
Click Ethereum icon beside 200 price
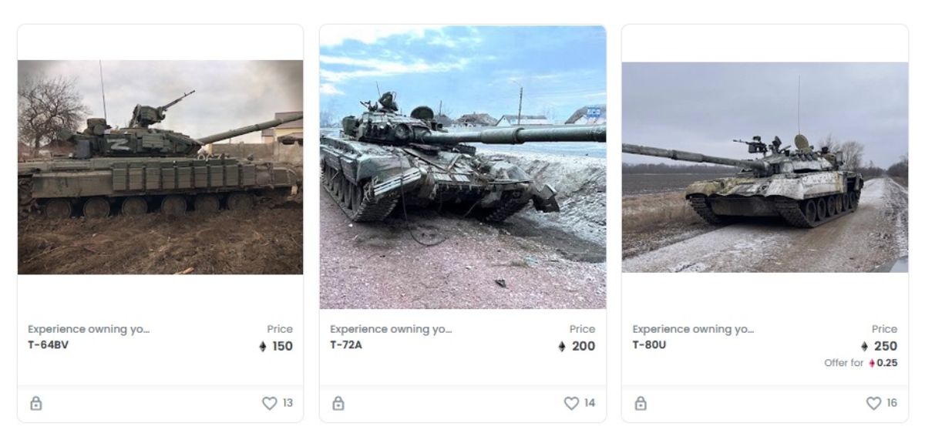(562, 347)
